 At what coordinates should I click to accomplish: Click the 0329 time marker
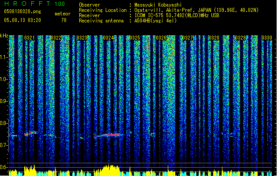(x=240, y=38)
